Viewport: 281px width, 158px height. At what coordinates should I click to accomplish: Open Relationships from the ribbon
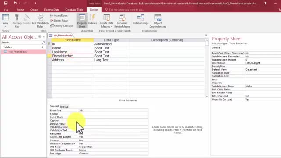pos(140,19)
